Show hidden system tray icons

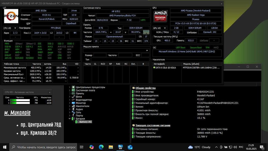tap(216, 147)
